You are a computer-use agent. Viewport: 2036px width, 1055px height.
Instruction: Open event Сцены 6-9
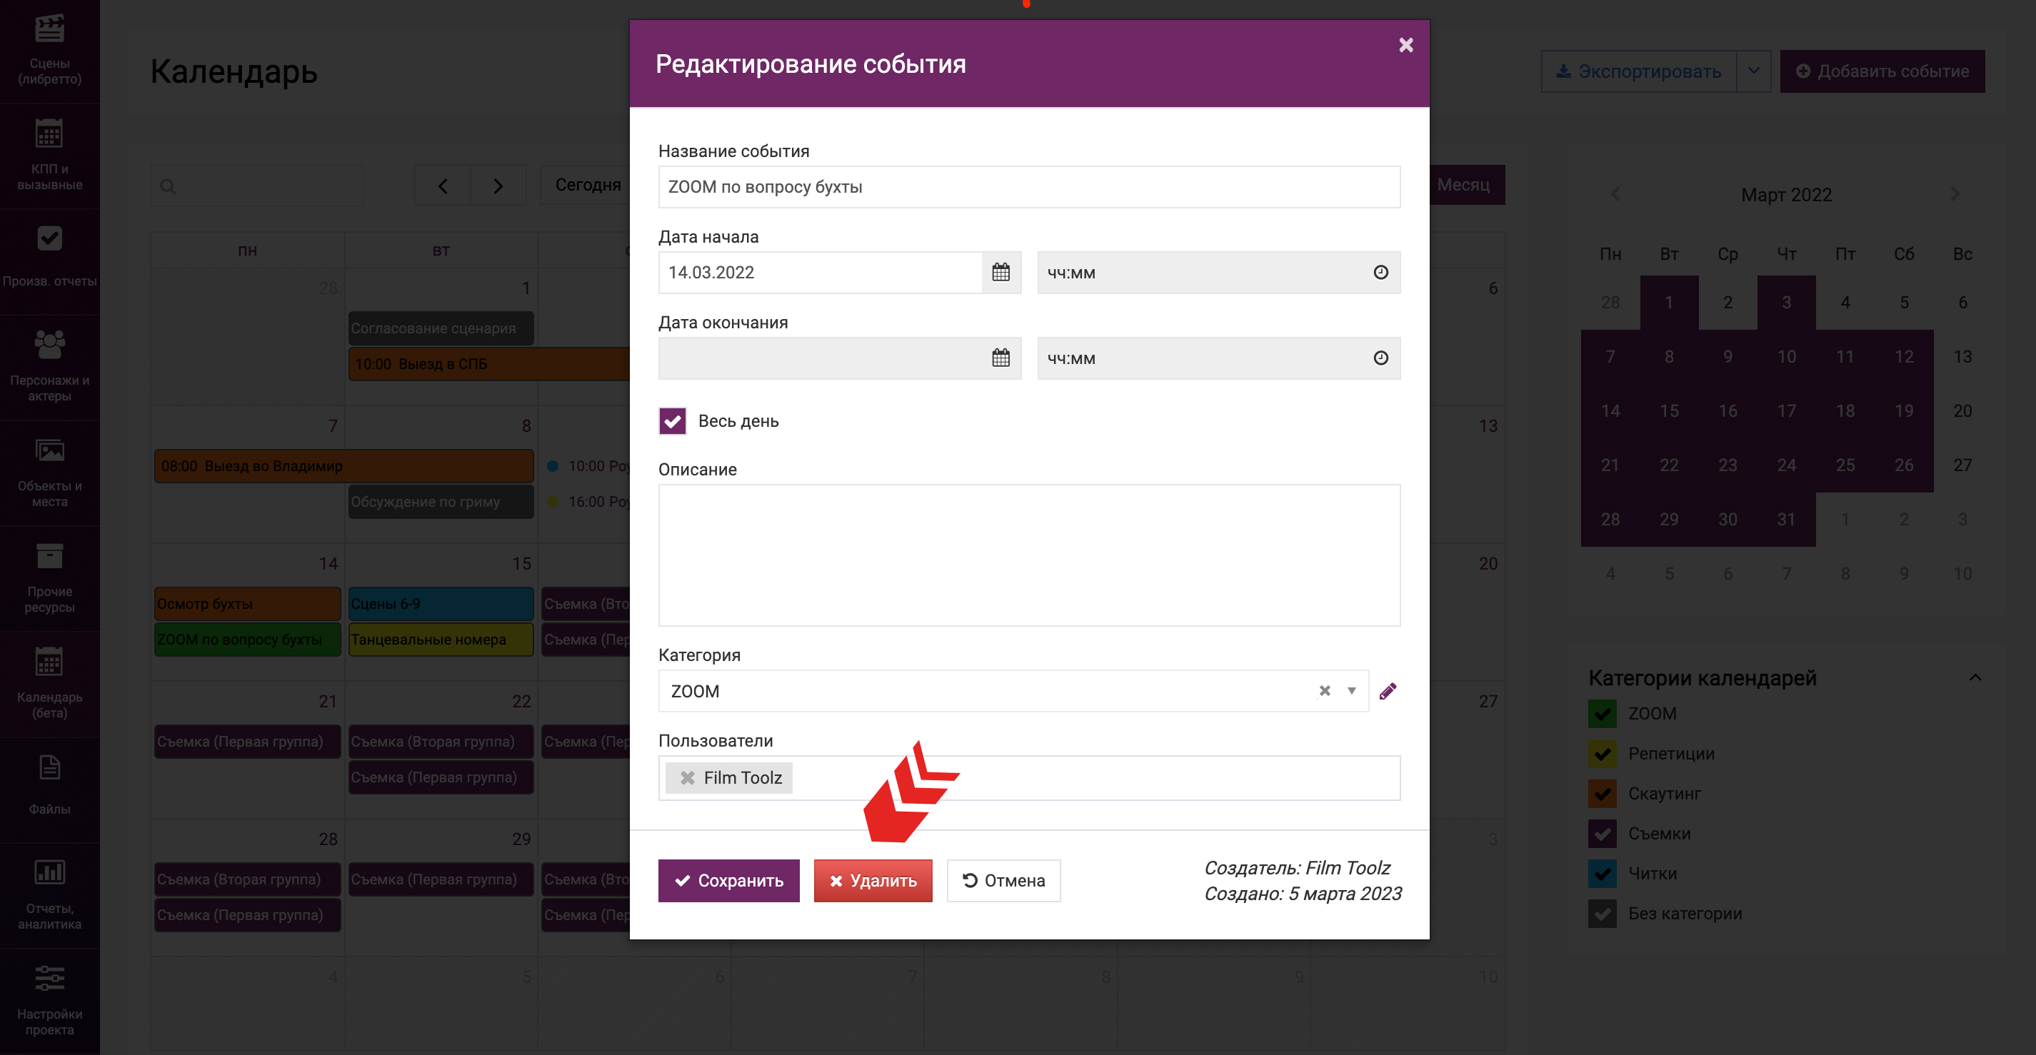tap(441, 604)
